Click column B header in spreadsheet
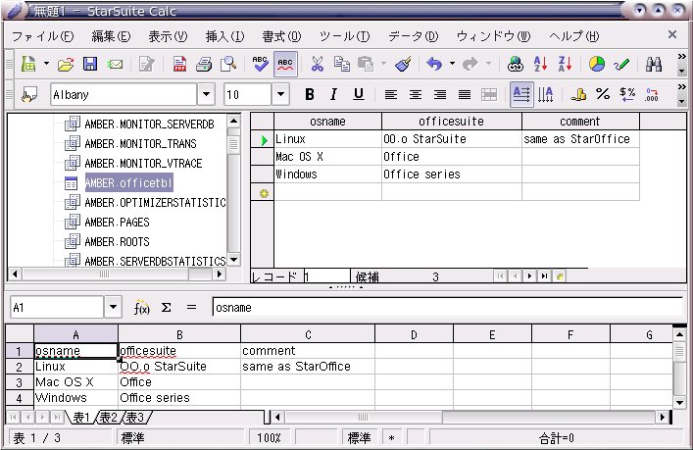 179,334
